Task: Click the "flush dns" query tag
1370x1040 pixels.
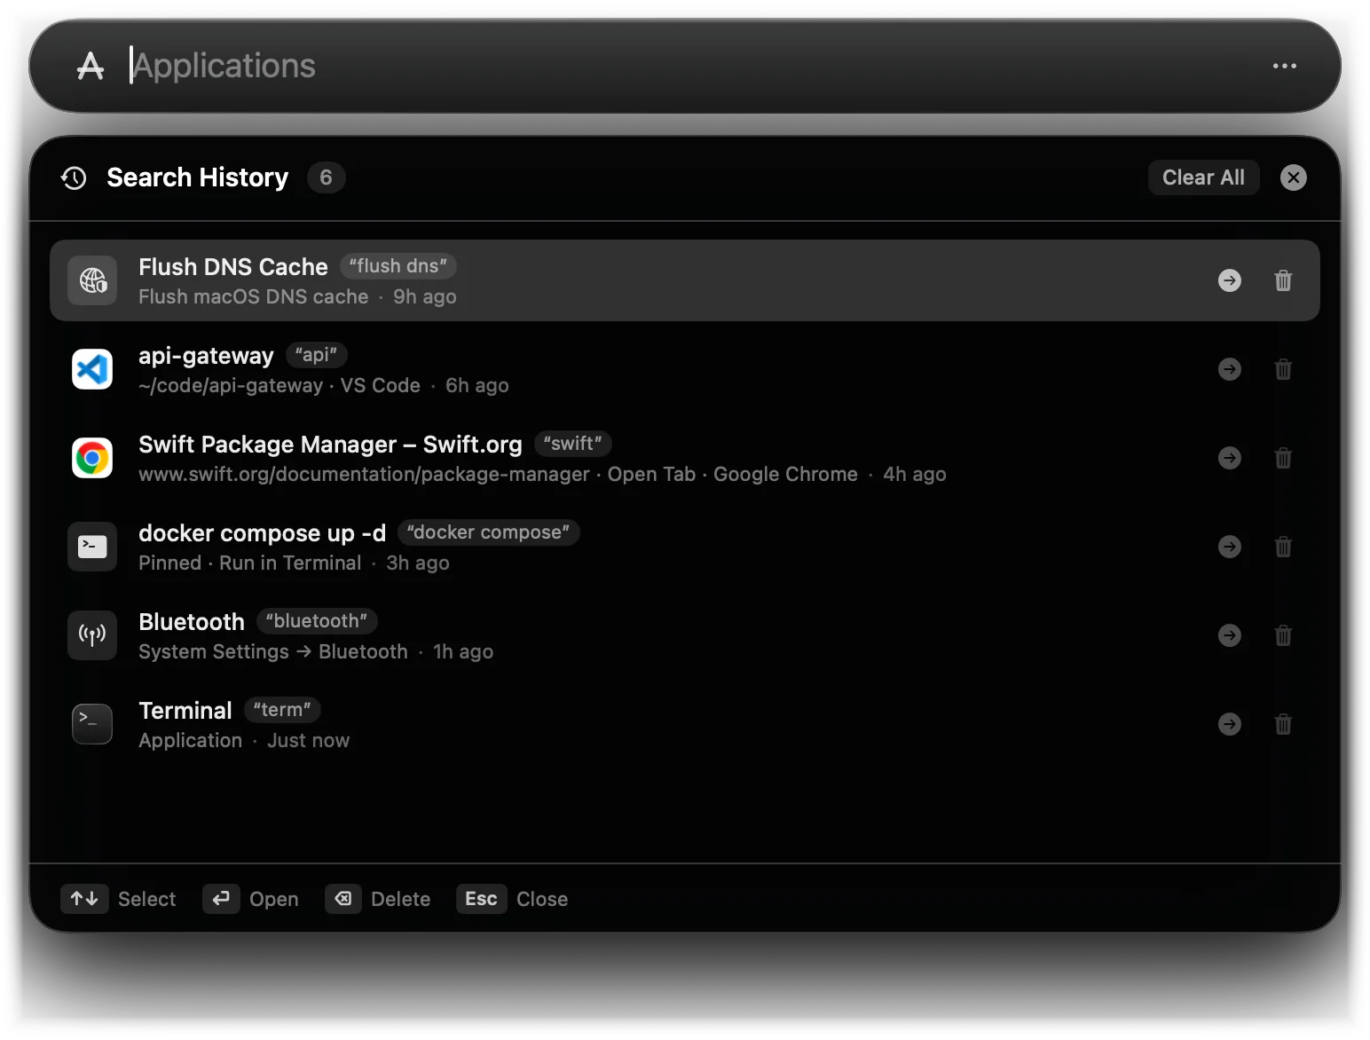Action: pos(398,266)
